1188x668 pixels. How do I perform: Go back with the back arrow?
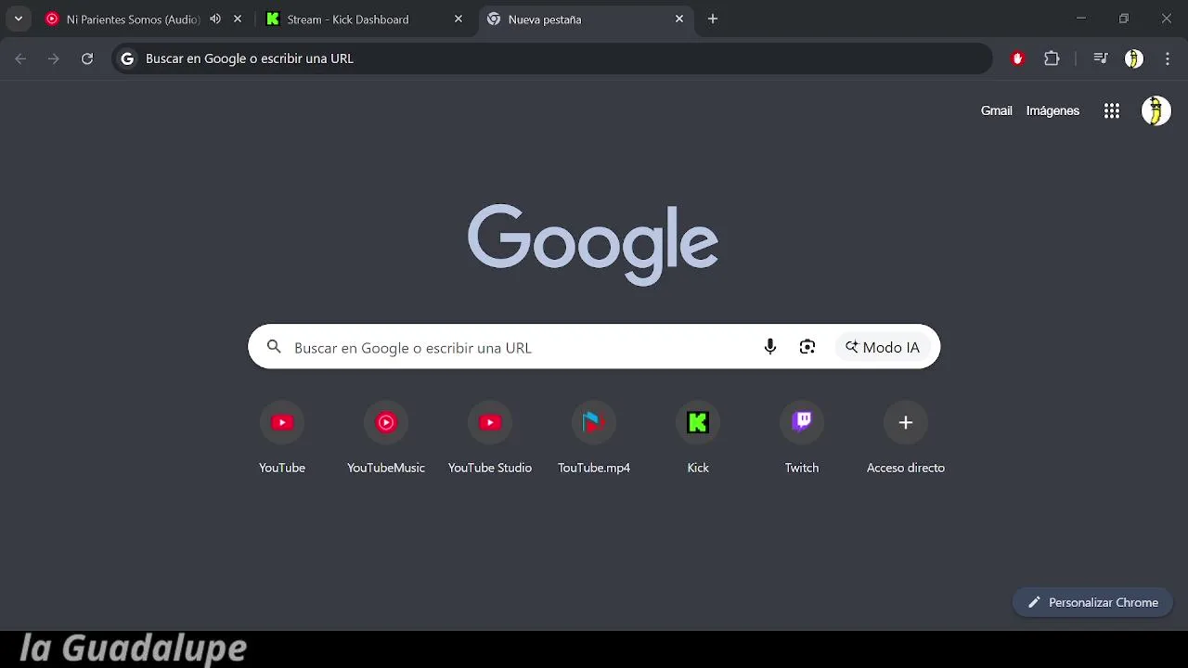coord(20,58)
